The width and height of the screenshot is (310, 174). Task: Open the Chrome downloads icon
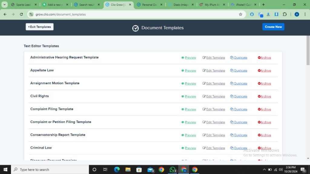tap(268, 14)
